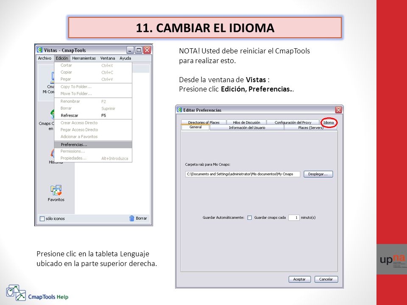
Task: Open the Archivo menu in Vistas window
Action: point(45,58)
